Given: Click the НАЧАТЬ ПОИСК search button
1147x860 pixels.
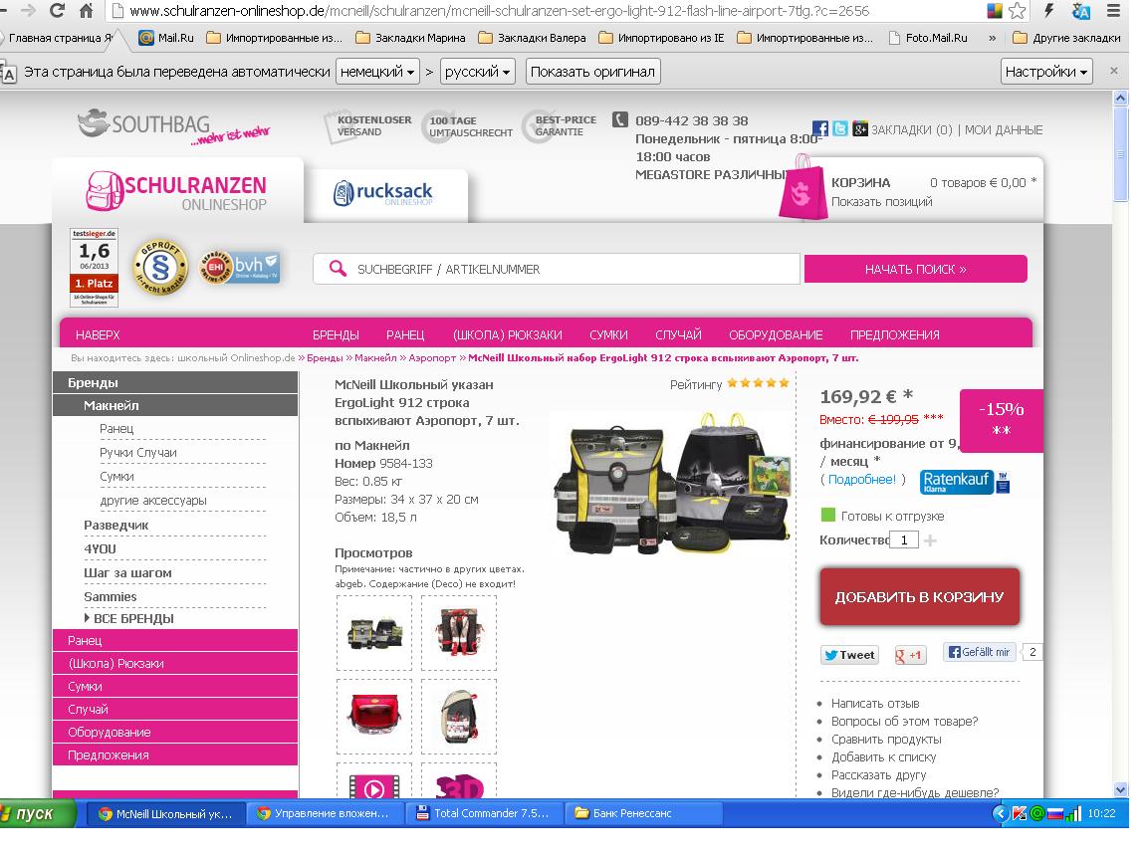Looking at the screenshot, I should (916, 269).
